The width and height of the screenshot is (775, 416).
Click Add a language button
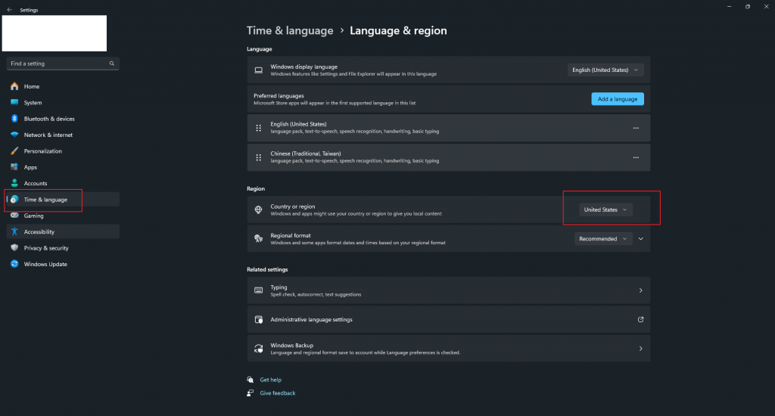(618, 99)
